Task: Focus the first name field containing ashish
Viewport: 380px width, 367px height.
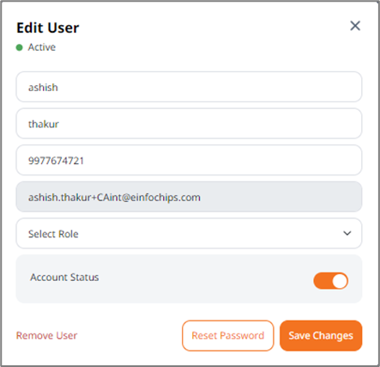Action: [x=189, y=87]
